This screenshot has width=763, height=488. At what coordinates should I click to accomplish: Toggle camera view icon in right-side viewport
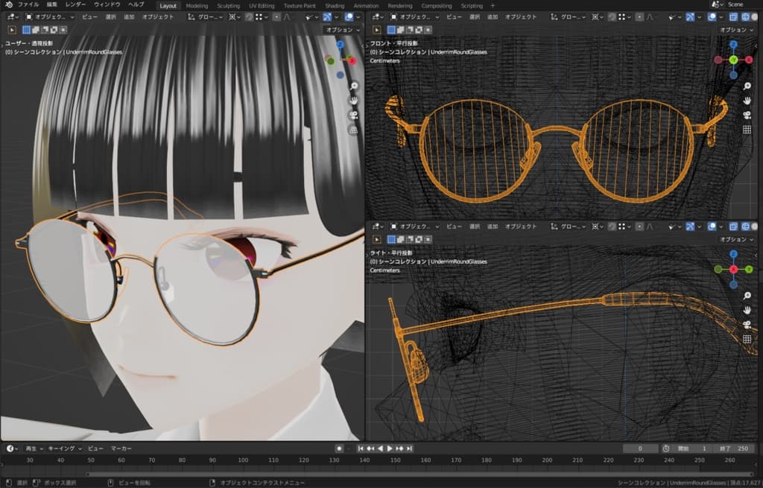click(x=747, y=324)
